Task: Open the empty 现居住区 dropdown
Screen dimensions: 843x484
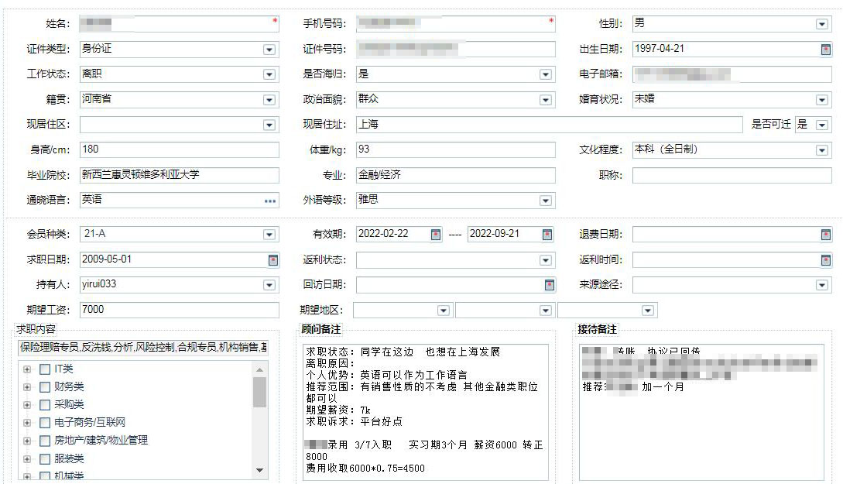Action: [x=269, y=125]
